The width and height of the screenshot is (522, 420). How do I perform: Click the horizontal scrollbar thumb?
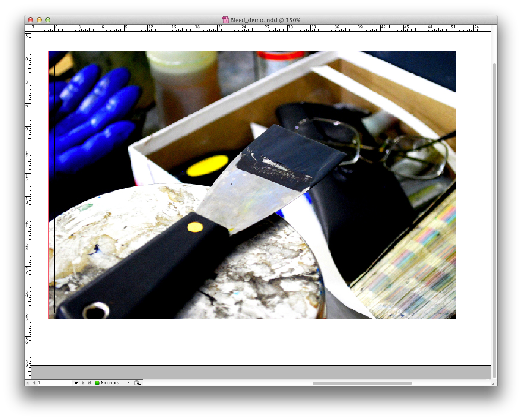click(362, 383)
